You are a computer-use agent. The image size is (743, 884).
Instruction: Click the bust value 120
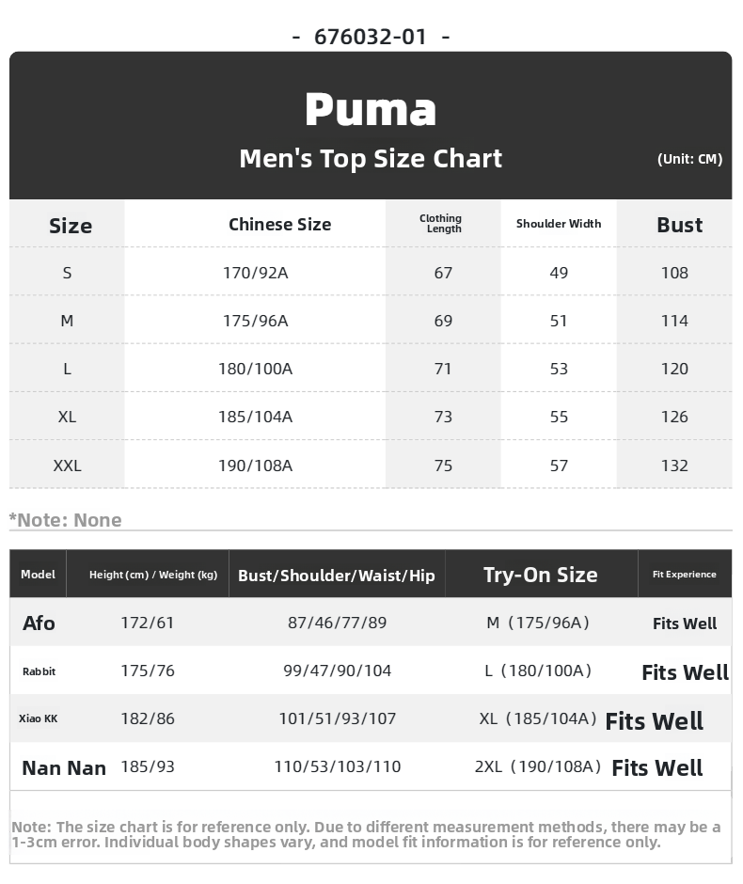[674, 369]
